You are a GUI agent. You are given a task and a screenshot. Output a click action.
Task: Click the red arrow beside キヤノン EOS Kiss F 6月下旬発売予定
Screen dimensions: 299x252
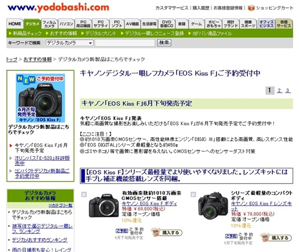(11, 146)
